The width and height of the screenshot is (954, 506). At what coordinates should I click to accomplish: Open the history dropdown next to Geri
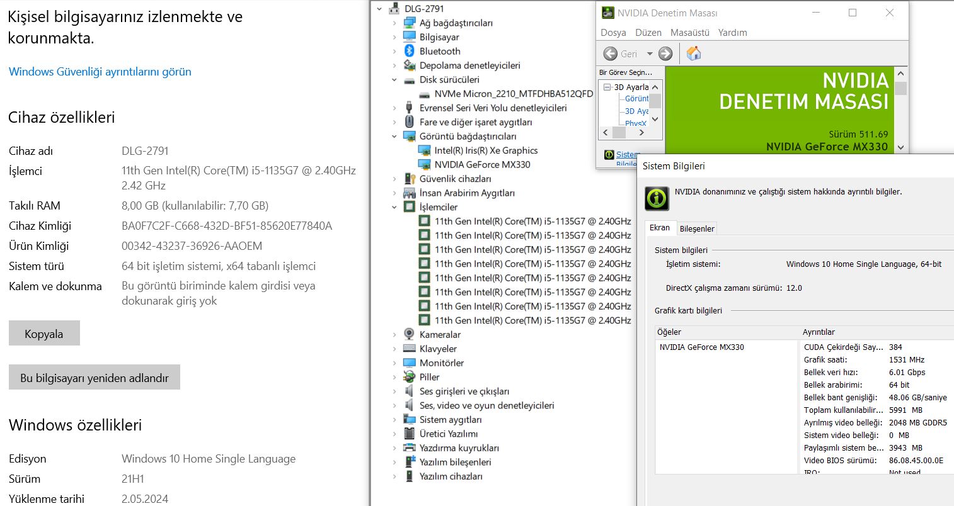650,53
